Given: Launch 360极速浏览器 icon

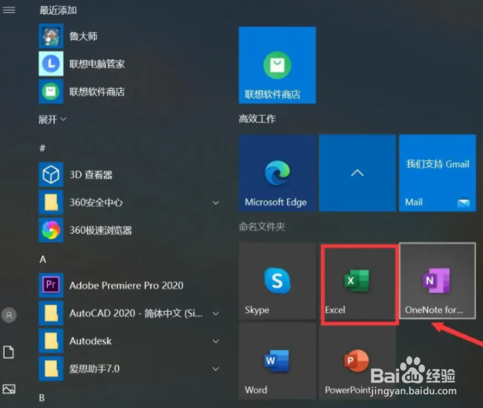Looking at the screenshot, I should click(x=51, y=230).
